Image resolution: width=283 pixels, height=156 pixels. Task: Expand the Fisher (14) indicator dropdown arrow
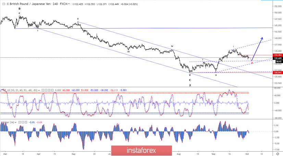point(16,122)
